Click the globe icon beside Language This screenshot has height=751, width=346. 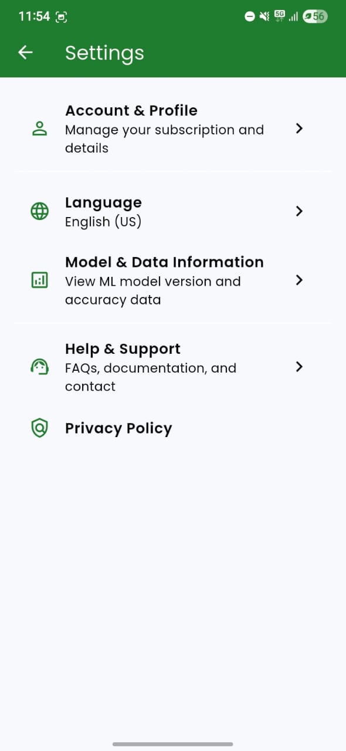39,211
